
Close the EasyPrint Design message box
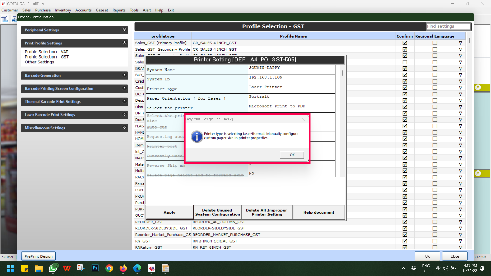[x=303, y=119]
